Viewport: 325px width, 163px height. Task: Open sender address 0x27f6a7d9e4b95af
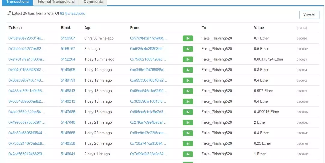148,122
